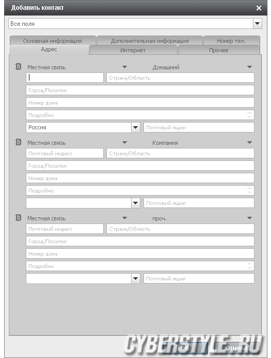This screenshot has height=358, width=271.
Task: Open the Все поля dropdown
Action: click(258, 23)
